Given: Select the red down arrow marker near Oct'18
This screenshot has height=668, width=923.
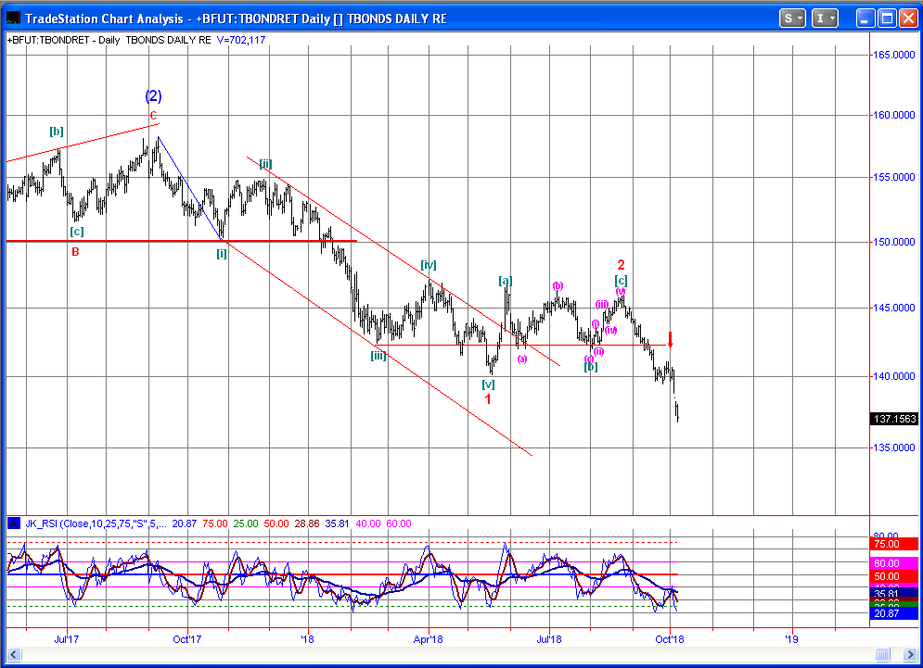Looking at the screenshot, I should (670, 339).
